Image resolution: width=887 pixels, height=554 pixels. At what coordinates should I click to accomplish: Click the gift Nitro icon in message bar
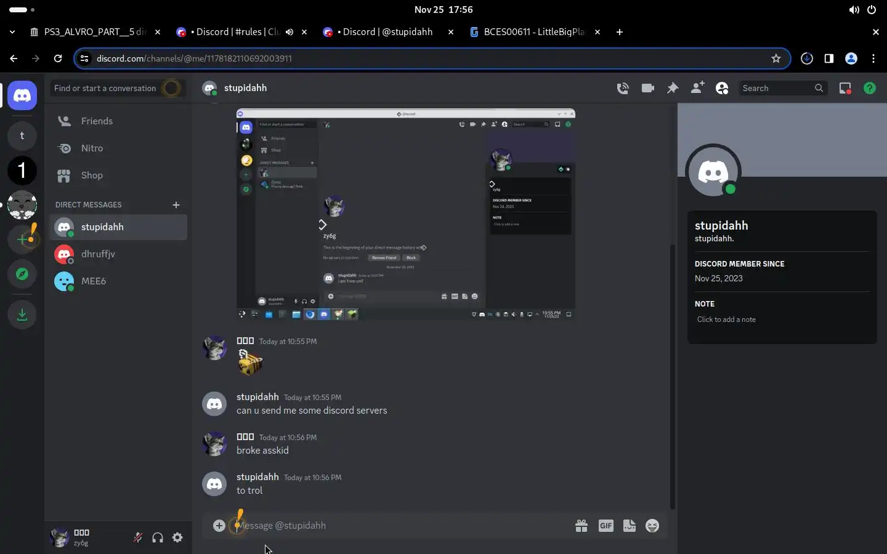point(581,526)
